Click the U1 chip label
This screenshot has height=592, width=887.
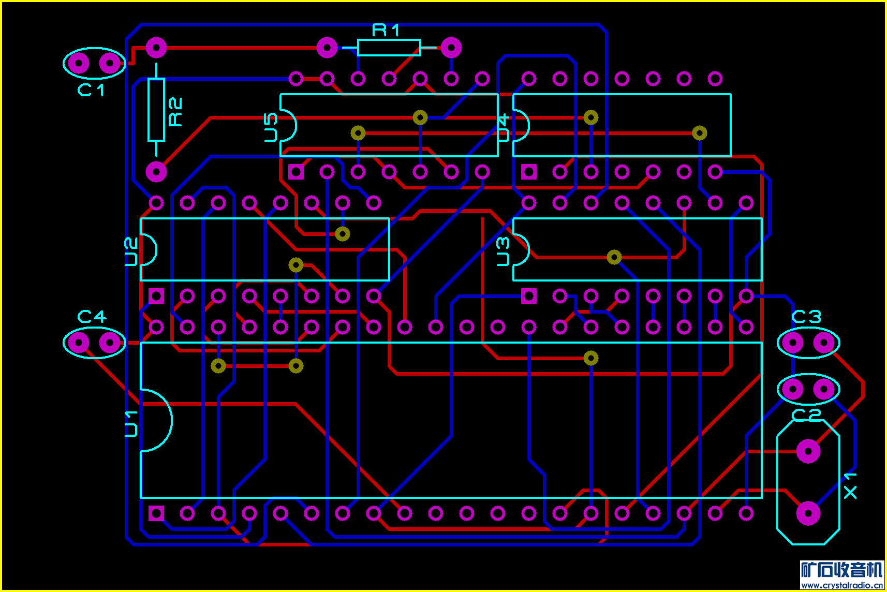coord(131,423)
